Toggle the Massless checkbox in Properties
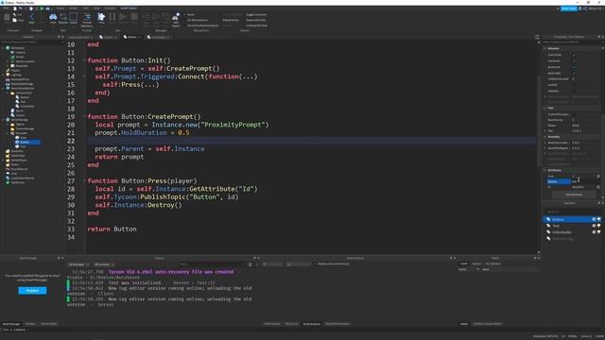 click(x=574, y=91)
